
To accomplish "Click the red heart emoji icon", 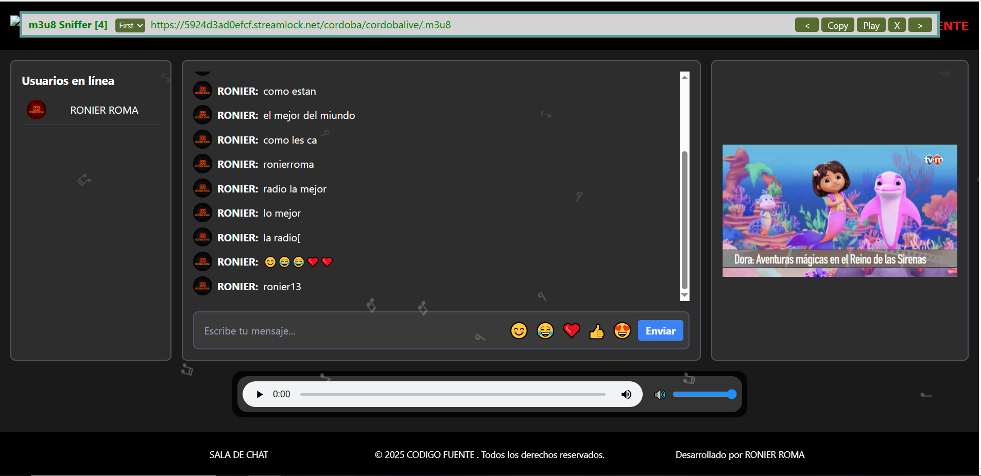I will coord(571,330).
